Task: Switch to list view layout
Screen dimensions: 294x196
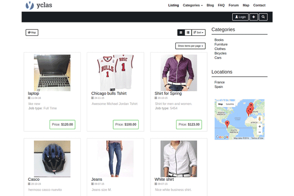Action: 188,32
